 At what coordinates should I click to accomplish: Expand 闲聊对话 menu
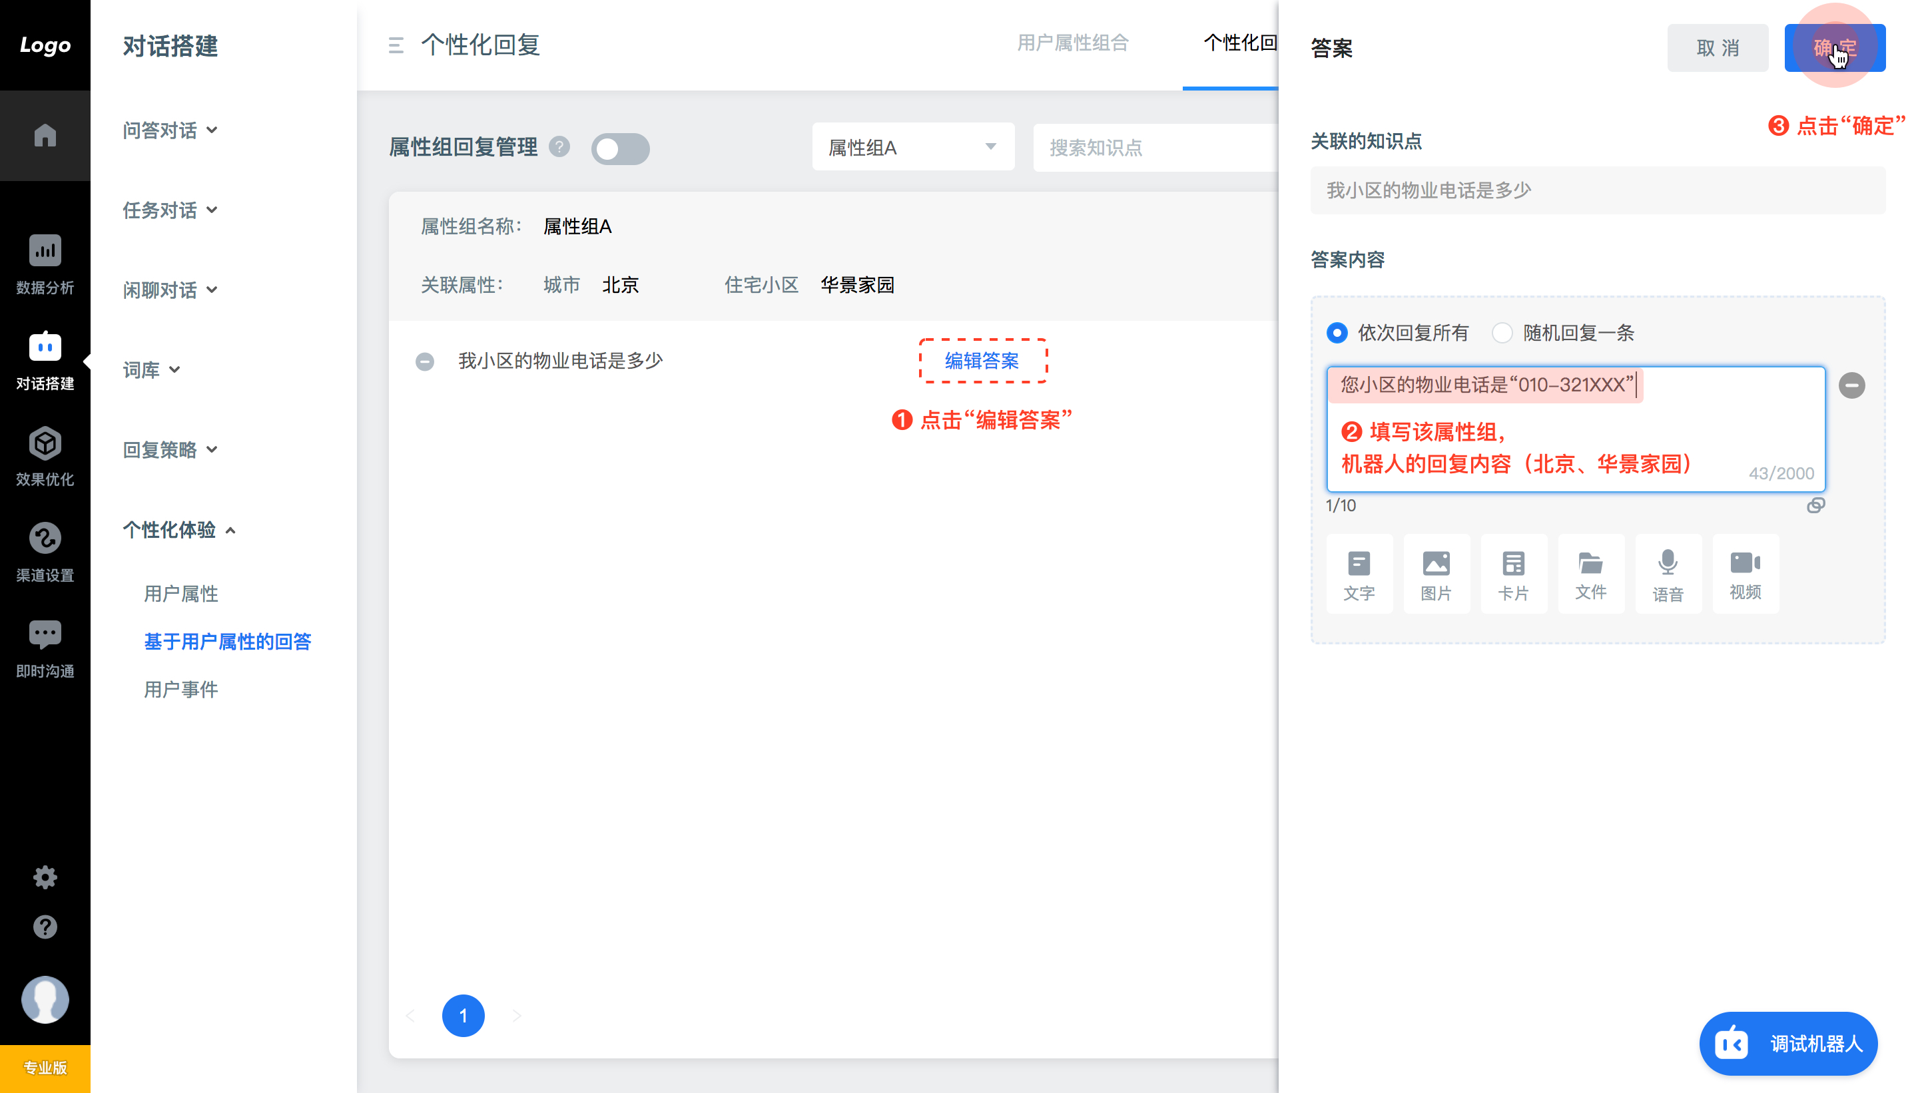click(x=170, y=290)
